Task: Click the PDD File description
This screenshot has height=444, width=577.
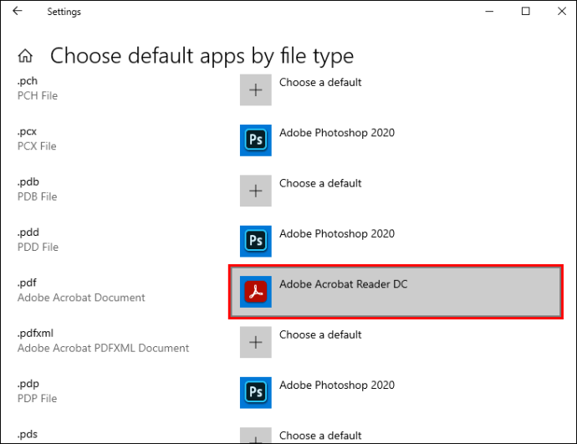Action: pyautogui.click(x=38, y=248)
